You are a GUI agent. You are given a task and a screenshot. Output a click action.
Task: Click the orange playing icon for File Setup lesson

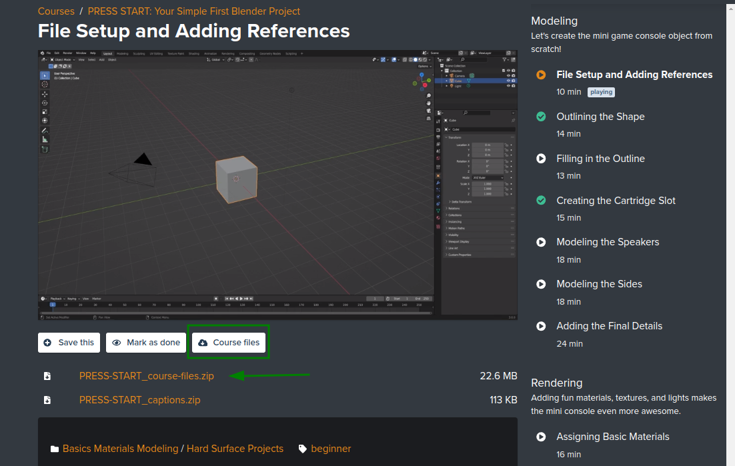542,75
